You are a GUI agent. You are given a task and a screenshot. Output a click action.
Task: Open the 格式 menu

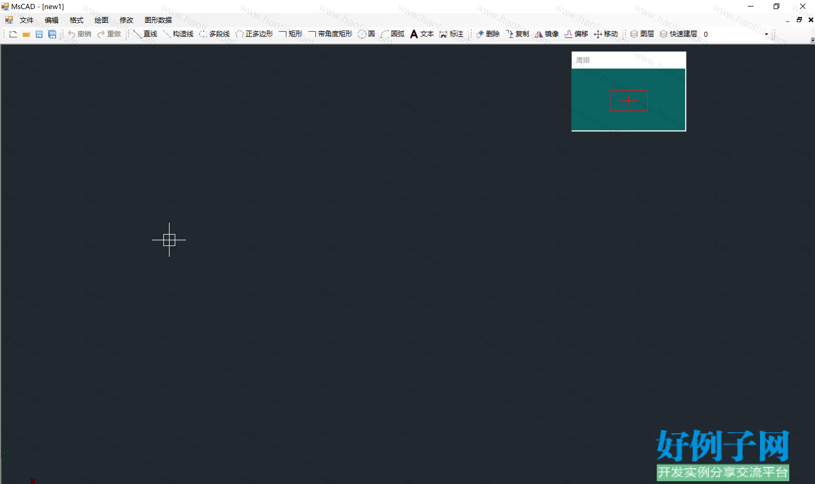pos(76,20)
